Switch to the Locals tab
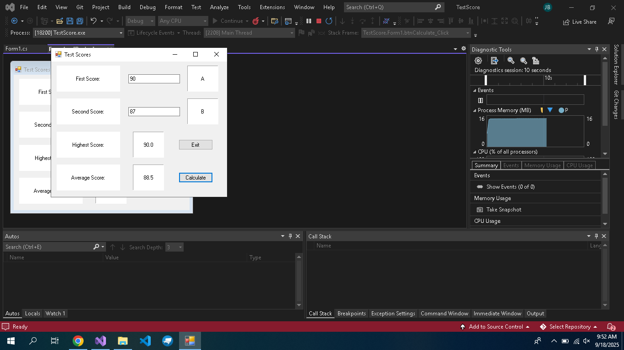The height and width of the screenshot is (350, 624). (x=32, y=314)
